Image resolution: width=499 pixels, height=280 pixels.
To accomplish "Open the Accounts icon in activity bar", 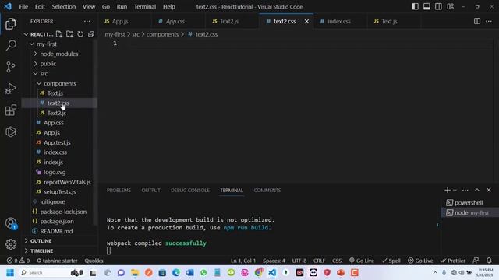I will coord(11,223).
